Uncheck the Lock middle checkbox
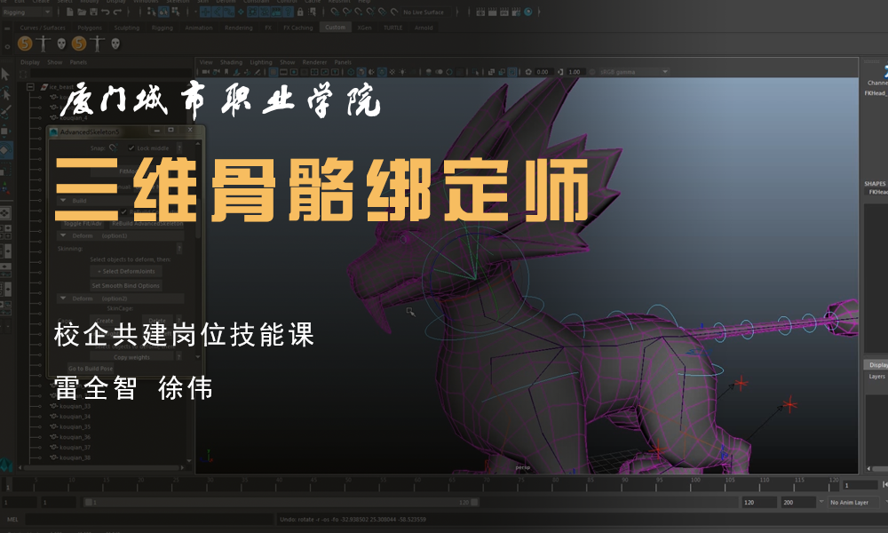This screenshot has width=888, height=533. coord(131,148)
